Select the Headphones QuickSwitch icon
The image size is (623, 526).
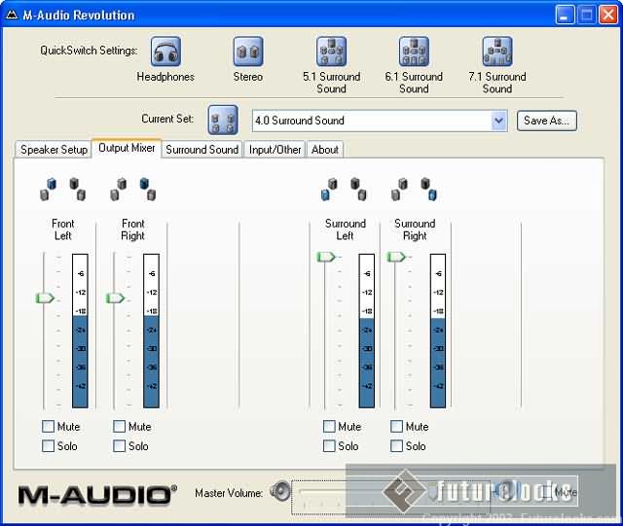(x=165, y=52)
